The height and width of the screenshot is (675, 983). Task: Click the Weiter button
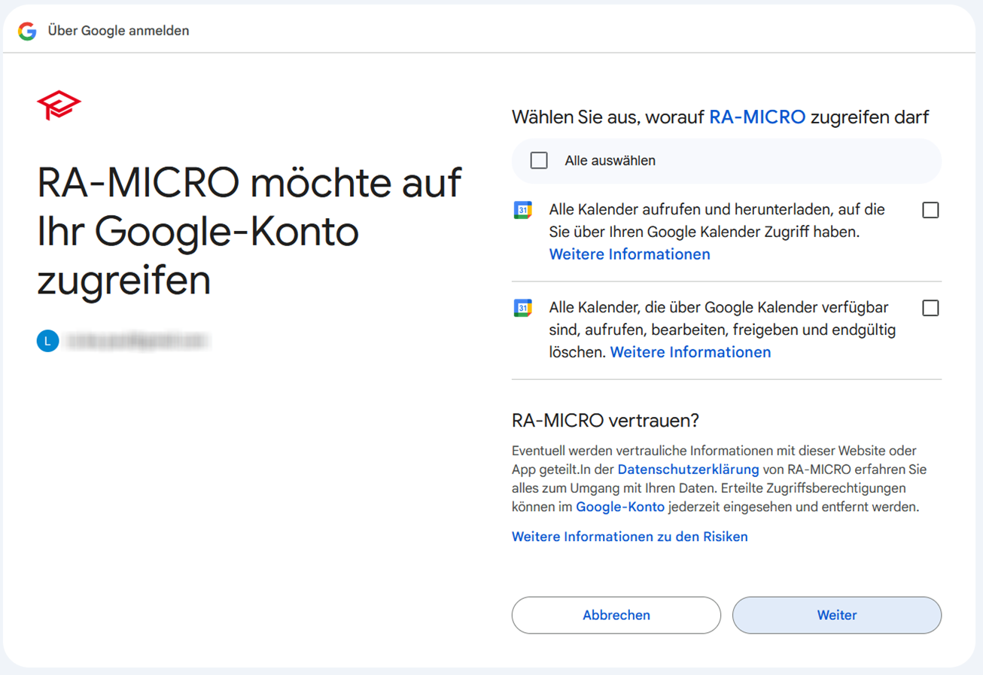[x=837, y=615]
